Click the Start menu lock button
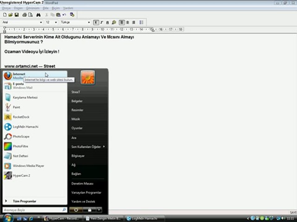 tap(90, 210)
